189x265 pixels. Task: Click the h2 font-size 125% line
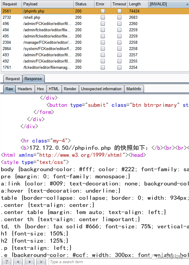[x=34, y=241]
